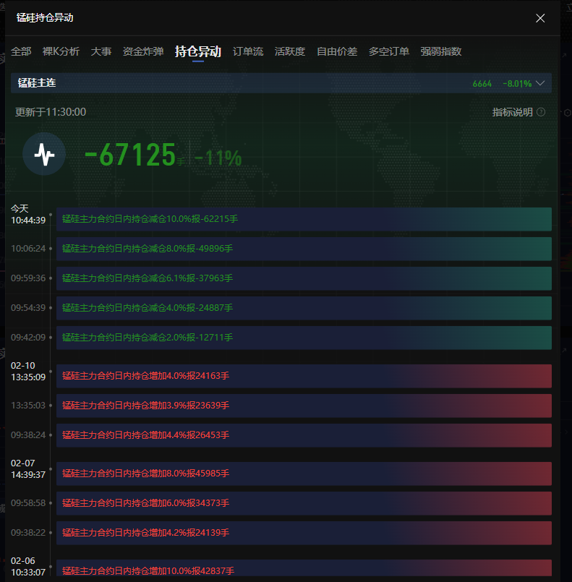Click the 指标说明 link
572x582 pixels.
[x=512, y=112]
